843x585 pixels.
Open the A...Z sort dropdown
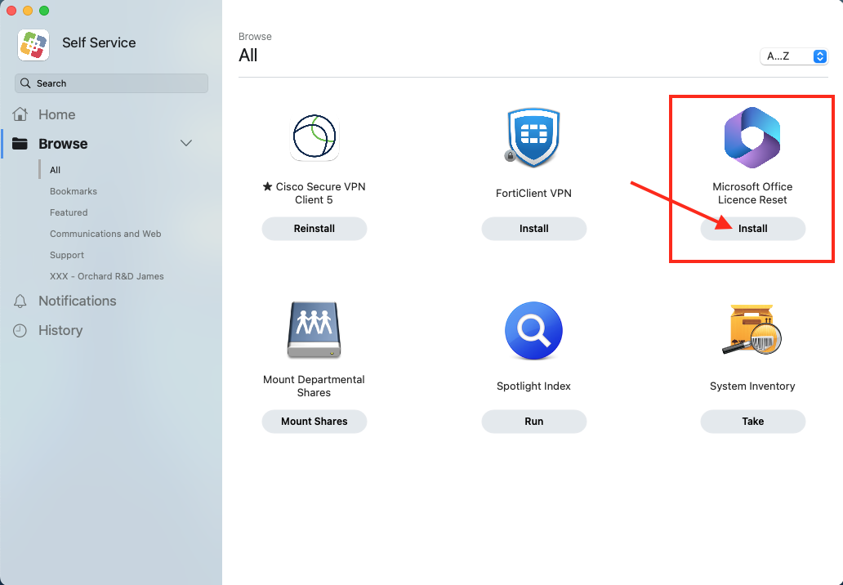pyautogui.click(x=794, y=56)
